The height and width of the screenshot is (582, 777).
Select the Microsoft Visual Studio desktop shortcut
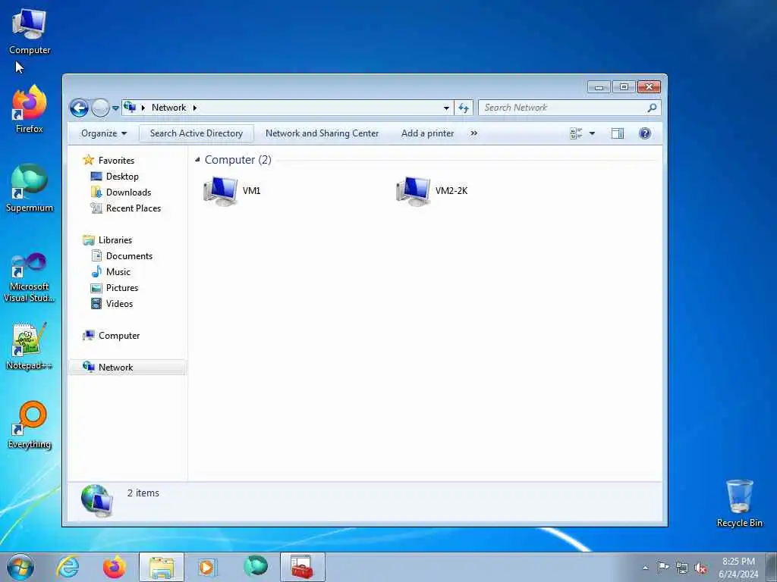click(30, 277)
